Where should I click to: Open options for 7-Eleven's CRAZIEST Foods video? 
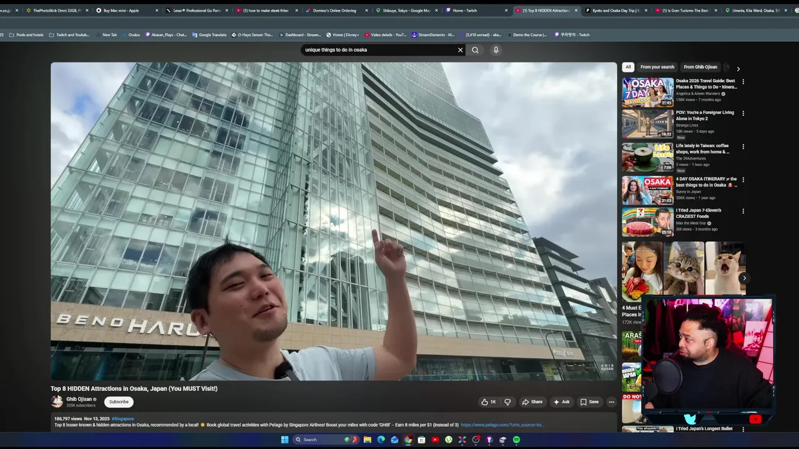coord(743,211)
